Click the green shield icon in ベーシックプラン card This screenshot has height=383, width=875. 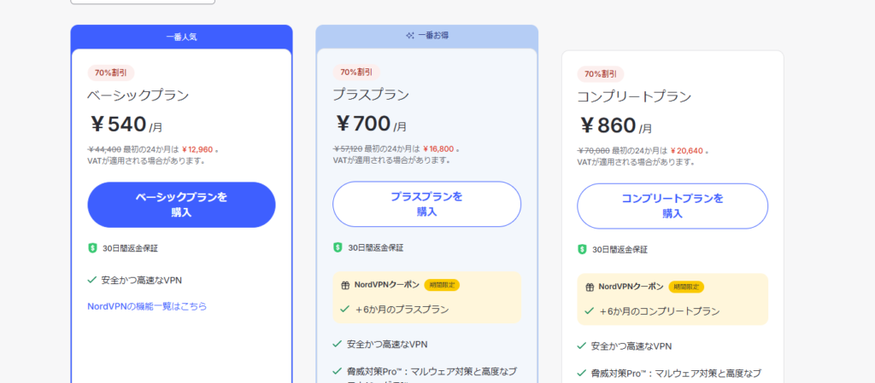[x=92, y=248]
